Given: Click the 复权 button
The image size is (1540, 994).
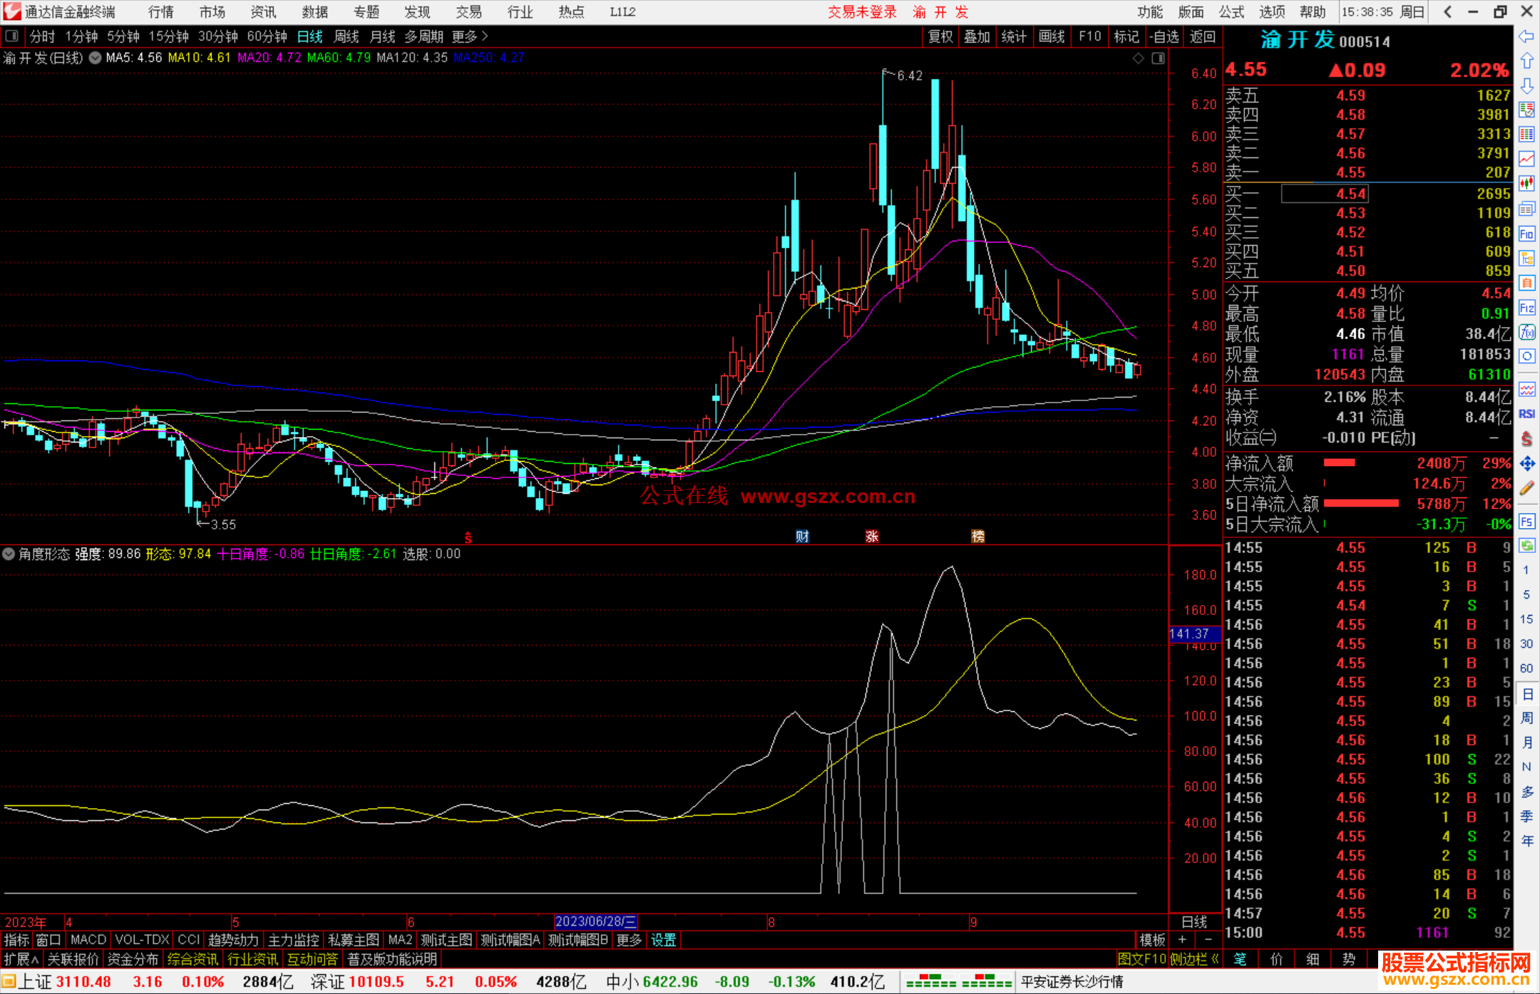Looking at the screenshot, I should tap(940, 36).
